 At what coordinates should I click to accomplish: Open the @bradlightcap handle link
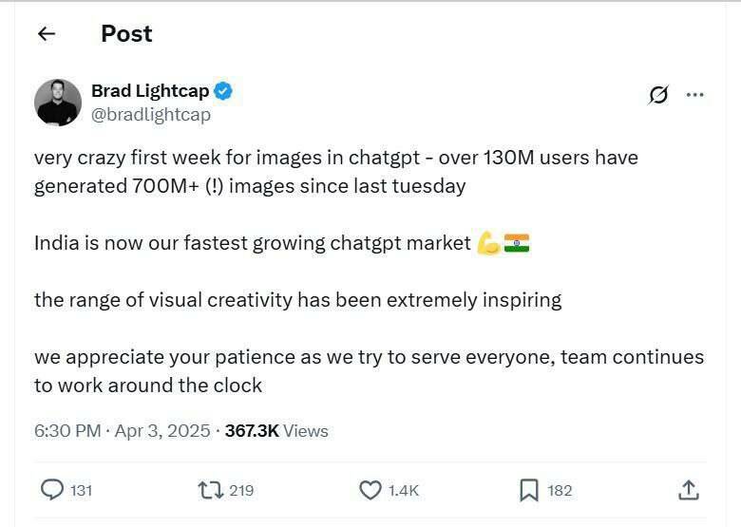151,115
